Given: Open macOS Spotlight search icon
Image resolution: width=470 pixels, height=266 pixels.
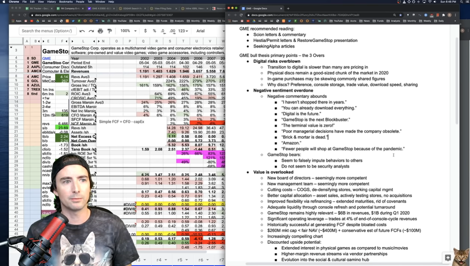Looking at the screenshot, I should tap(462, 2).
